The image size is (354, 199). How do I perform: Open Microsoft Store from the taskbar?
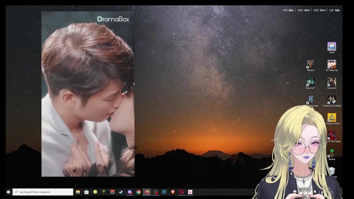click(87, 192)
